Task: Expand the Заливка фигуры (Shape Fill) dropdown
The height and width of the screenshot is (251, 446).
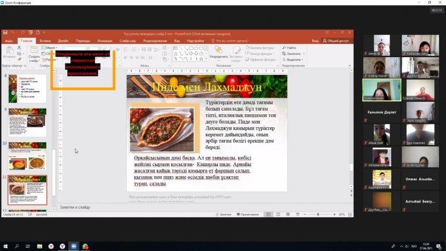Action: coord(259,47)
